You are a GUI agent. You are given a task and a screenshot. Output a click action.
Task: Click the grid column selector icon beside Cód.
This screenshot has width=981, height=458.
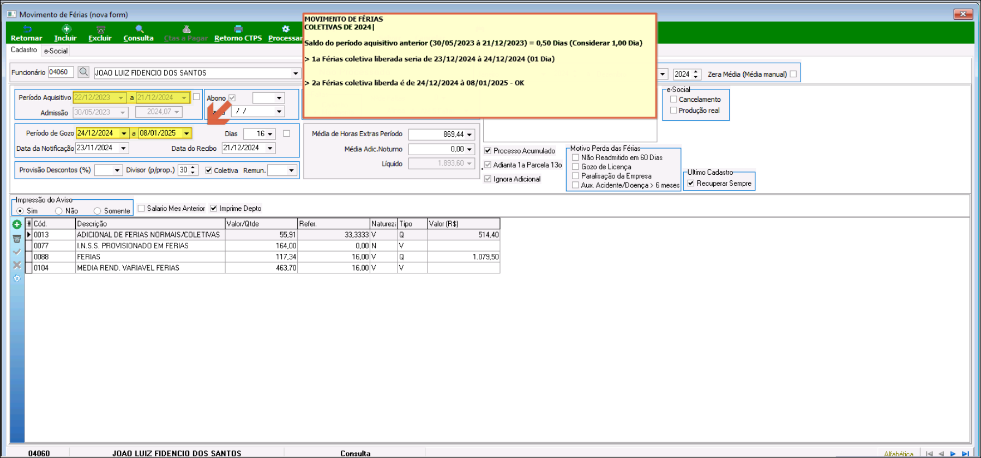(x=29, y=223)
